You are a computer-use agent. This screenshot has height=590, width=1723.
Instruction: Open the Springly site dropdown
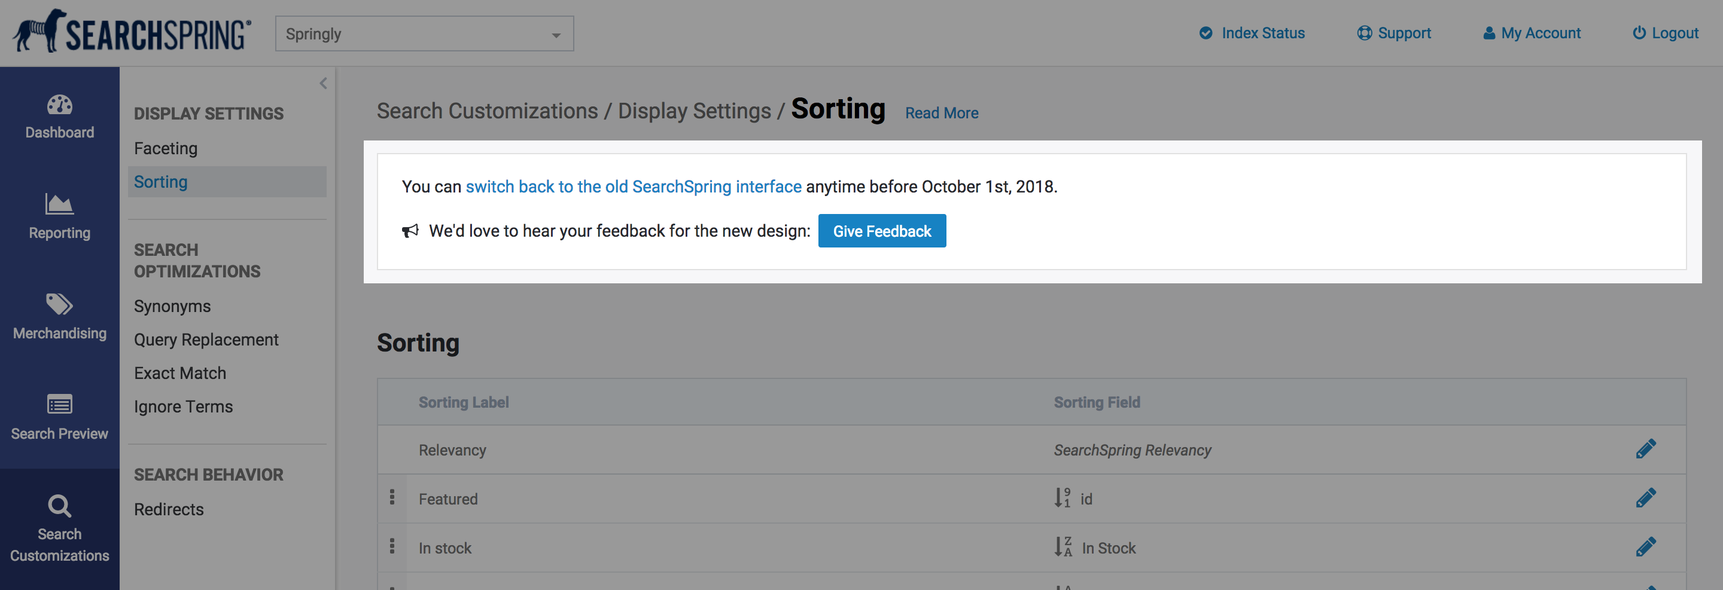click(x=424, y=33)
